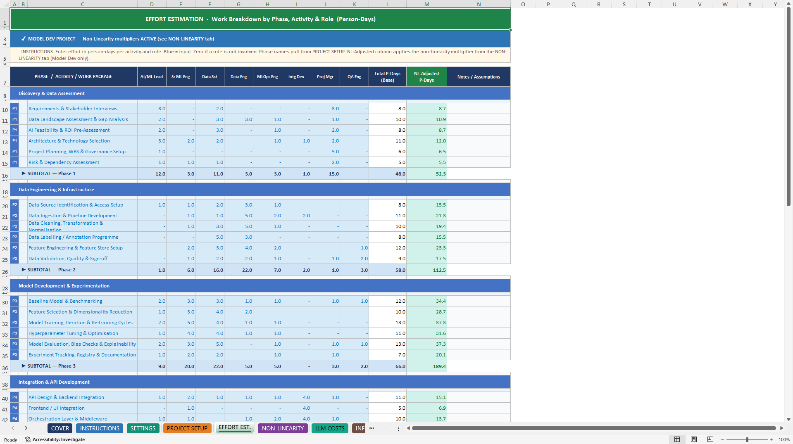793x444 pixels.
Task: Click Phase 3 NL-Adjusted subtotal 189.4
Action: pos(426,366)
